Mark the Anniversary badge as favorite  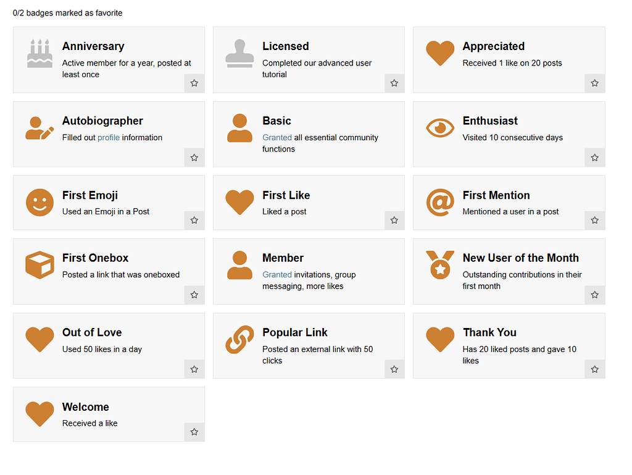[194, 83]
